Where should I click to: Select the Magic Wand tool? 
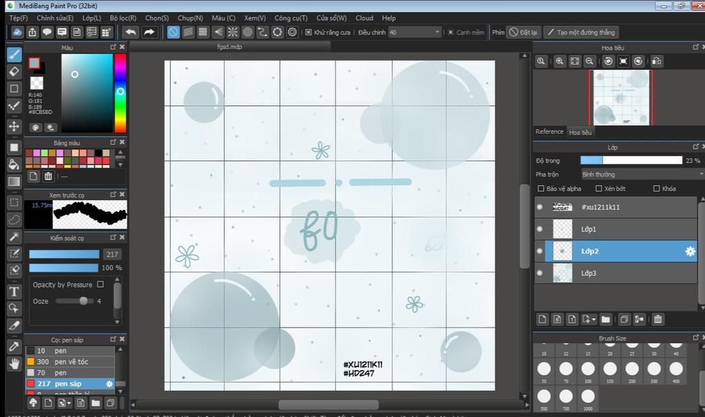pyautogui.click(x=14, y=236)
